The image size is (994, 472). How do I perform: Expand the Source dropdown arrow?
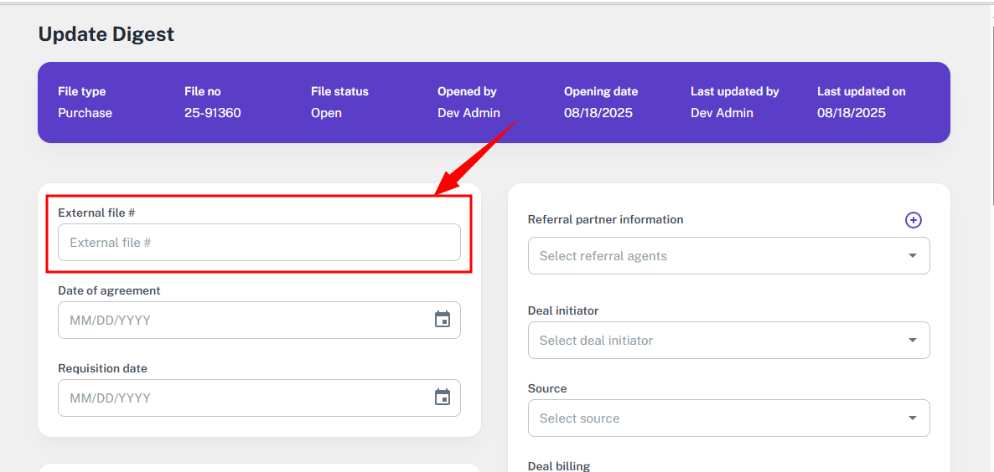coord(912,418)
